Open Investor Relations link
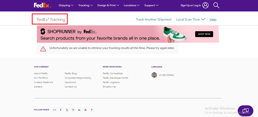The width and height of the screenshot is (258, 117). 43,82
